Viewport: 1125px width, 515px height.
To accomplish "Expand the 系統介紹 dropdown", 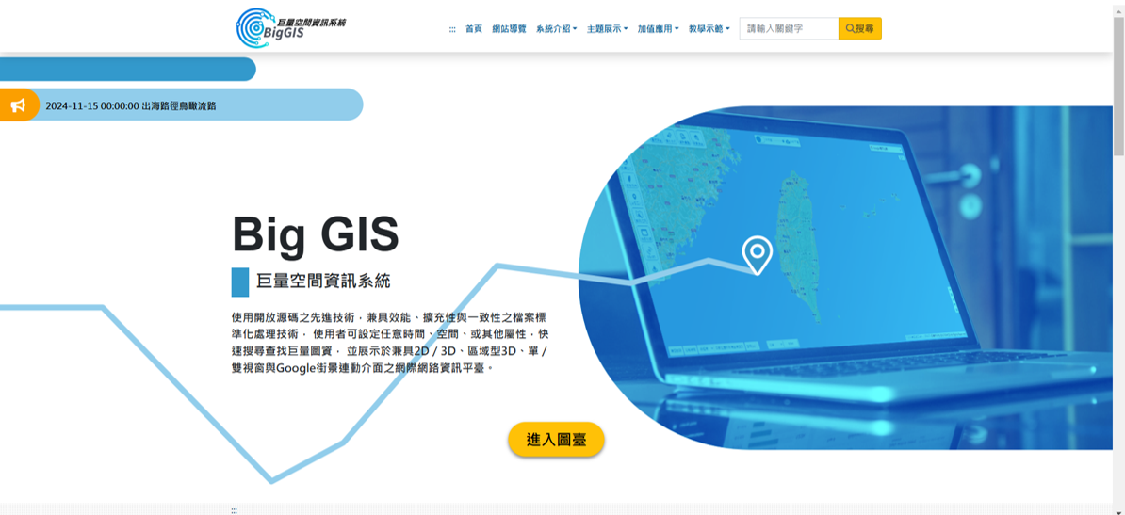I will 556,28.
